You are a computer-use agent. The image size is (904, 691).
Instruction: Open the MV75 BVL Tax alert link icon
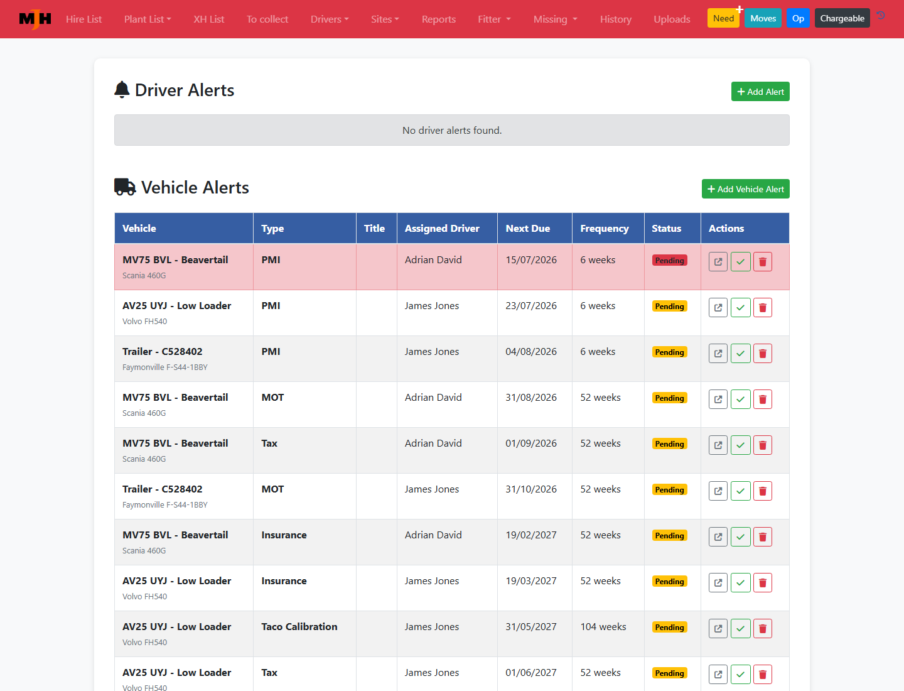point(718,445)
